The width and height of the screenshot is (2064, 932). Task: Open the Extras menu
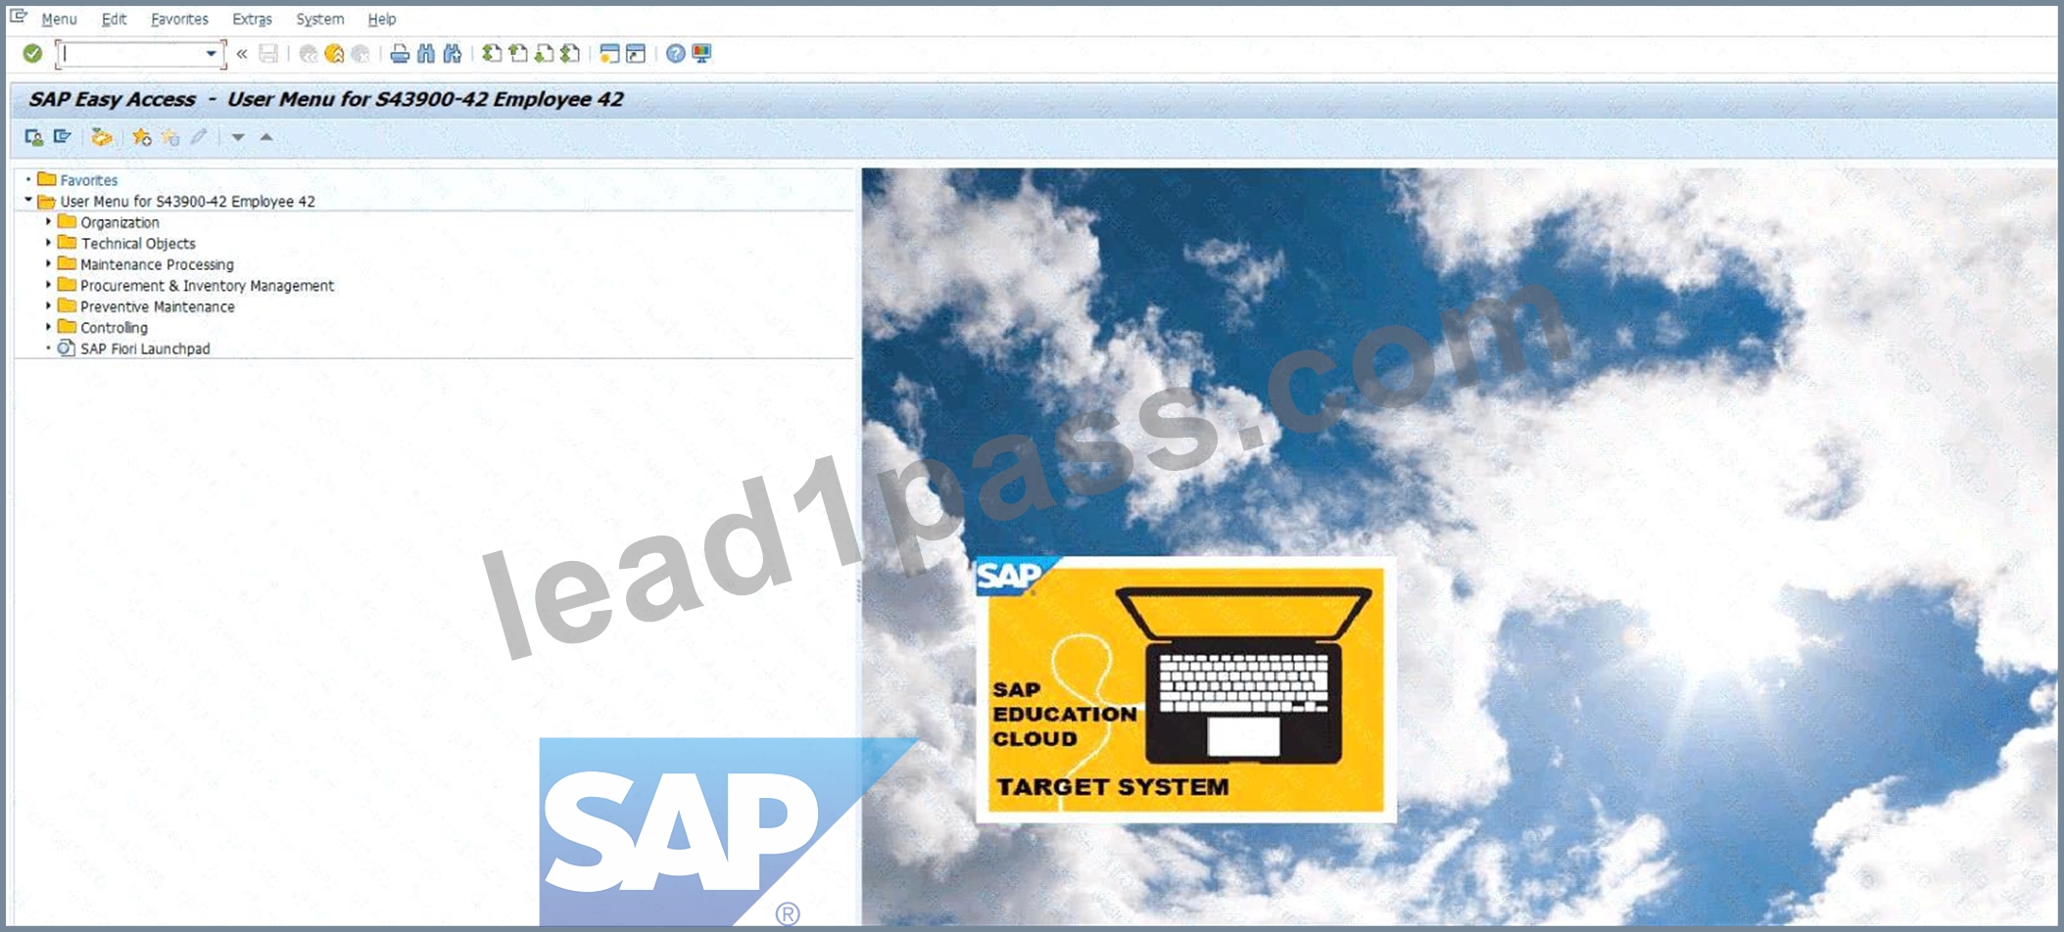252,20
